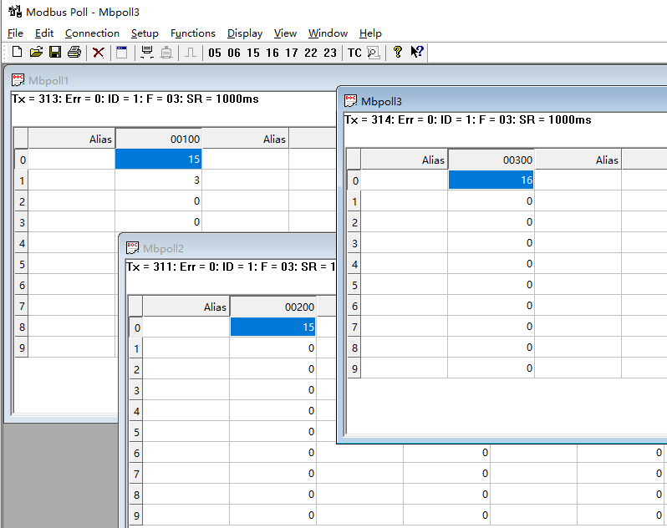Image resolution: width=667 pixels, height=528 pixels.
Task: Open the Setup menu
Action: [x=145, y=33]
